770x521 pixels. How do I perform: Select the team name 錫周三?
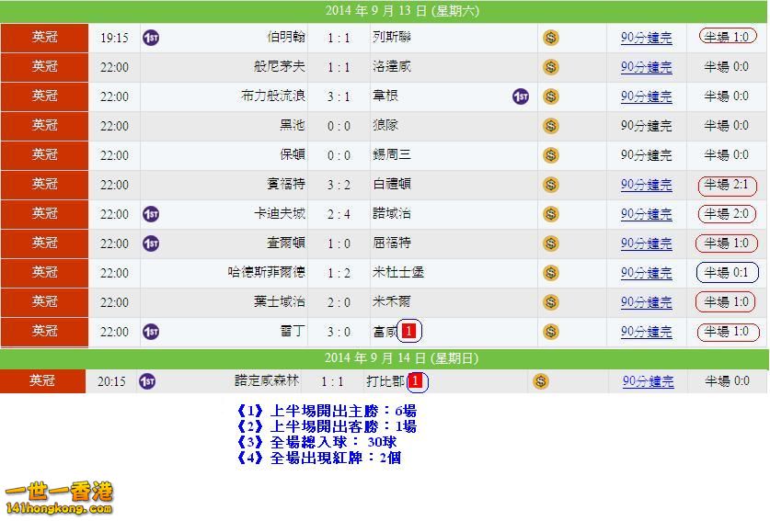tap(392, 155)
